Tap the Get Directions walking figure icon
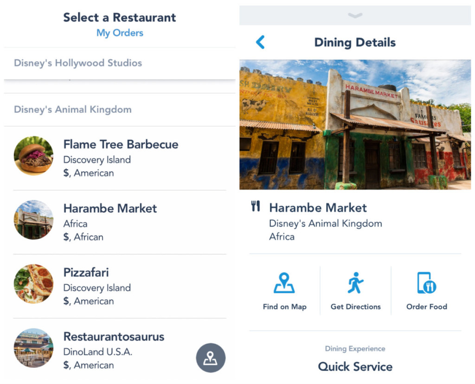Image resolution: width=475 pixels, height=384 pixels. (x=355, y=283)
